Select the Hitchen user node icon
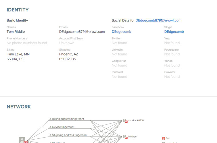Screen dimensions: 217x143 click(x=125, y=137)
